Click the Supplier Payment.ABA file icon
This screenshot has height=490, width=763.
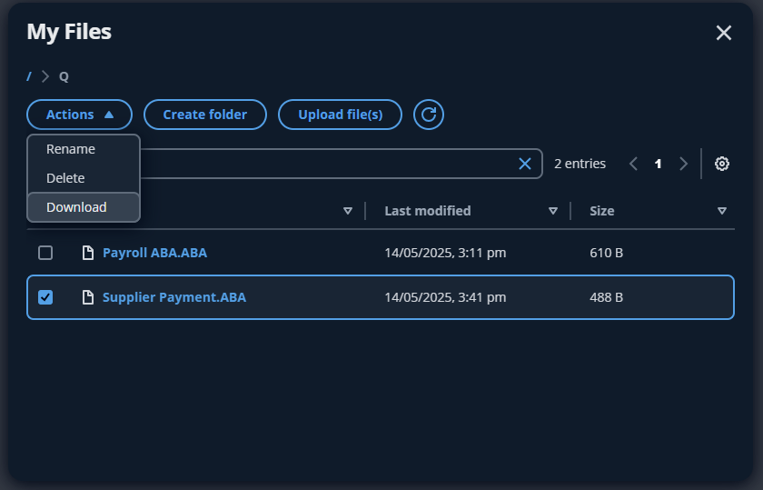(x=88, y=297)
